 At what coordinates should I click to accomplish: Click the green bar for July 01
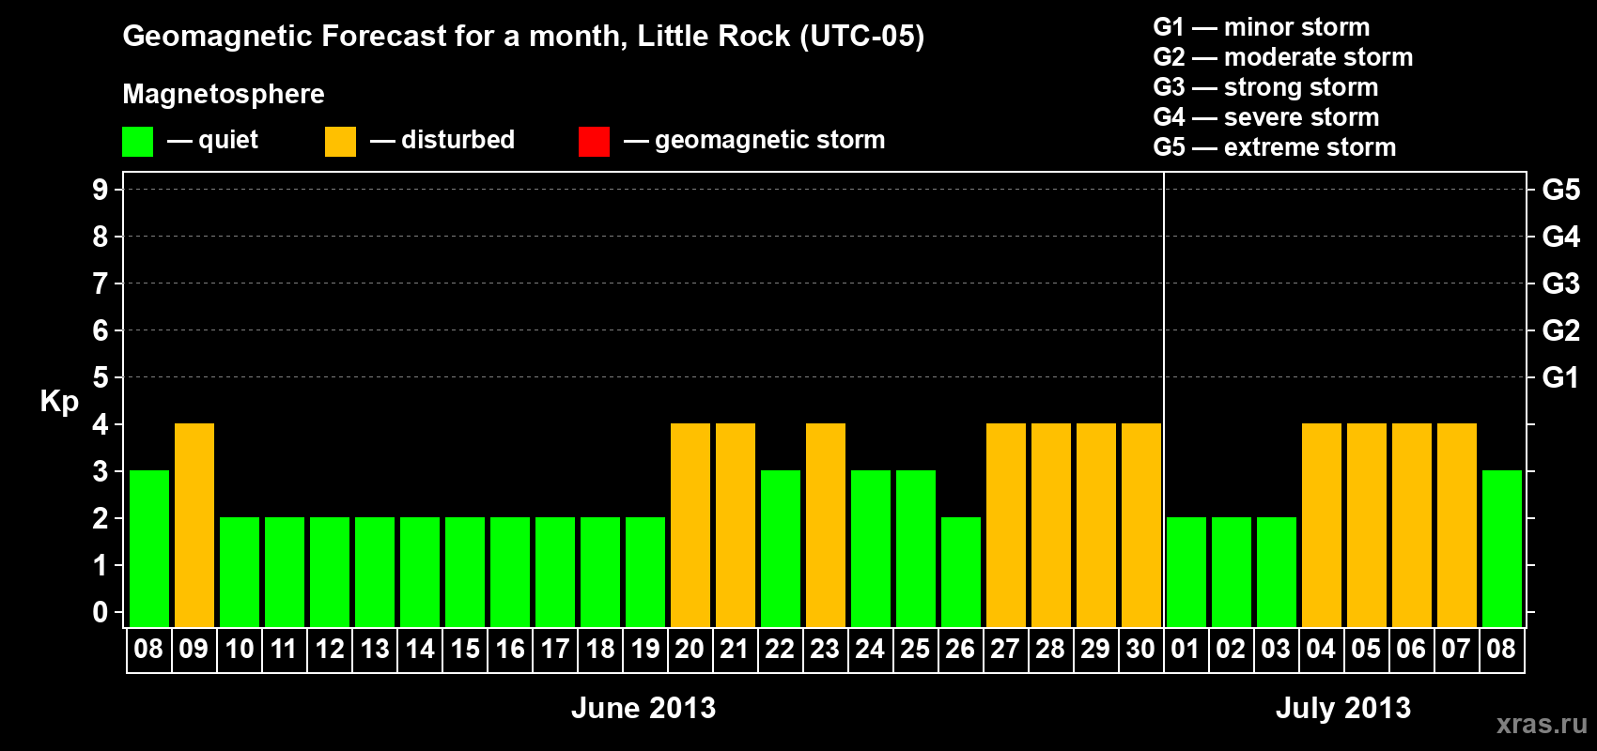[x=1186, y=572]
